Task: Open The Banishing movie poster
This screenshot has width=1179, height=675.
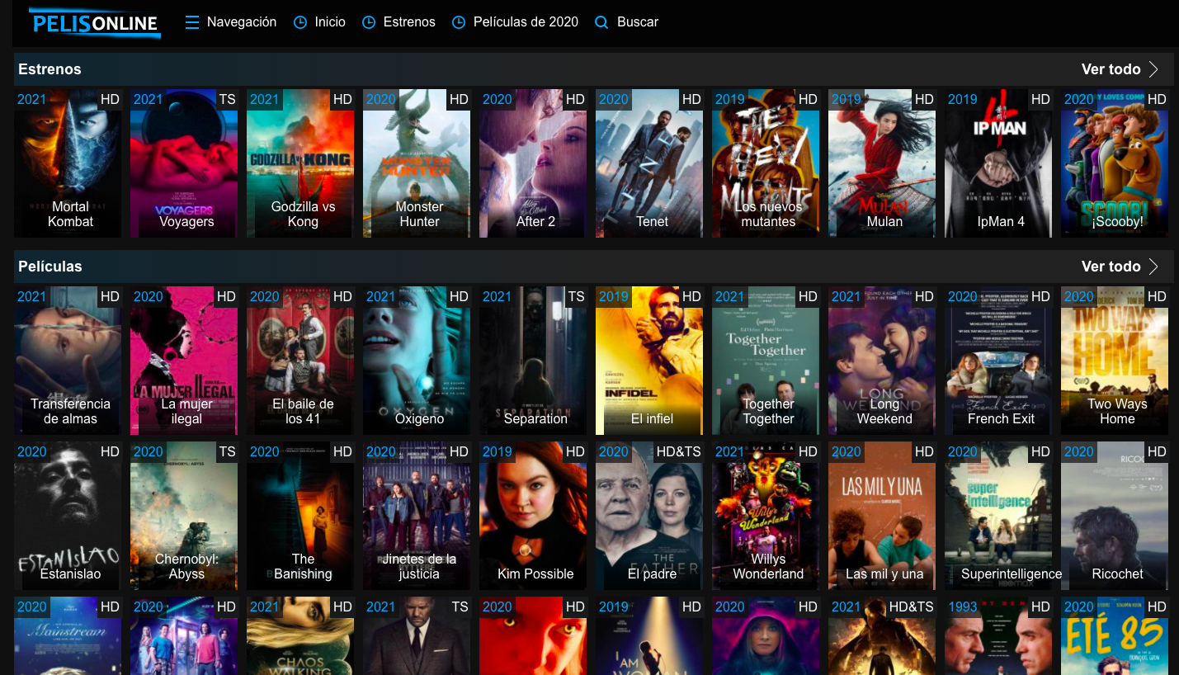Action: [x=300, y=516]
